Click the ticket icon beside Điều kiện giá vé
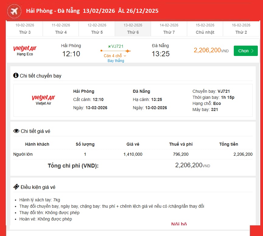The image size is (263, 236). coord(16,187)
